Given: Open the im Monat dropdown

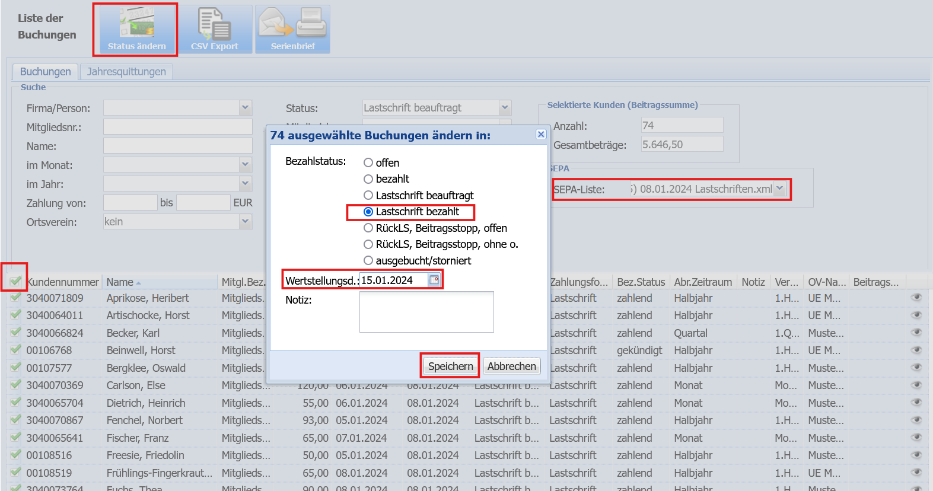Looking at the screenshot, I should (x=246, y=164).
